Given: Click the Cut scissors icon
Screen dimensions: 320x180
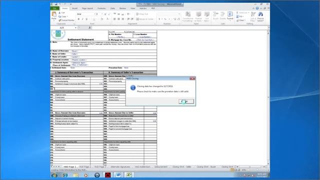Looking at the screenshot, I should (x=60, y=12).
